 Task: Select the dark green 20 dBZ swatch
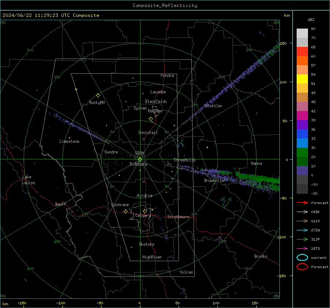[302, 161]
